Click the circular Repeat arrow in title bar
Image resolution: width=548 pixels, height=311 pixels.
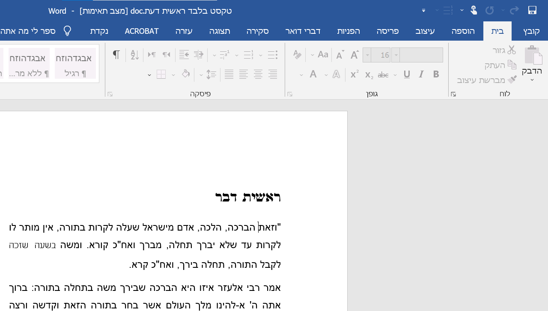(490, 10)
